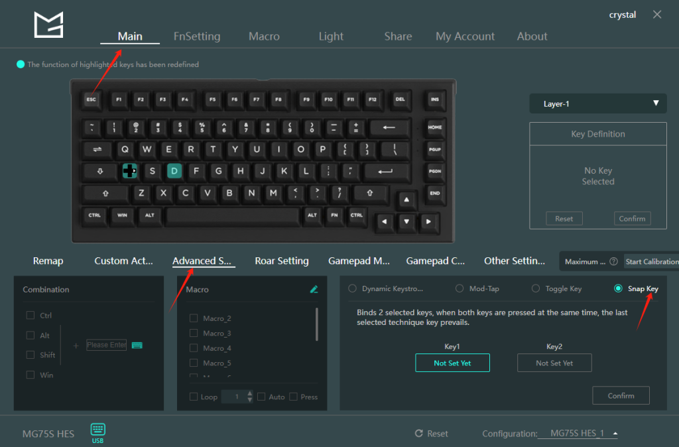Enable the Auto checkbox
This screenshot has width=679, height=447.
click(x=261, y=397)
